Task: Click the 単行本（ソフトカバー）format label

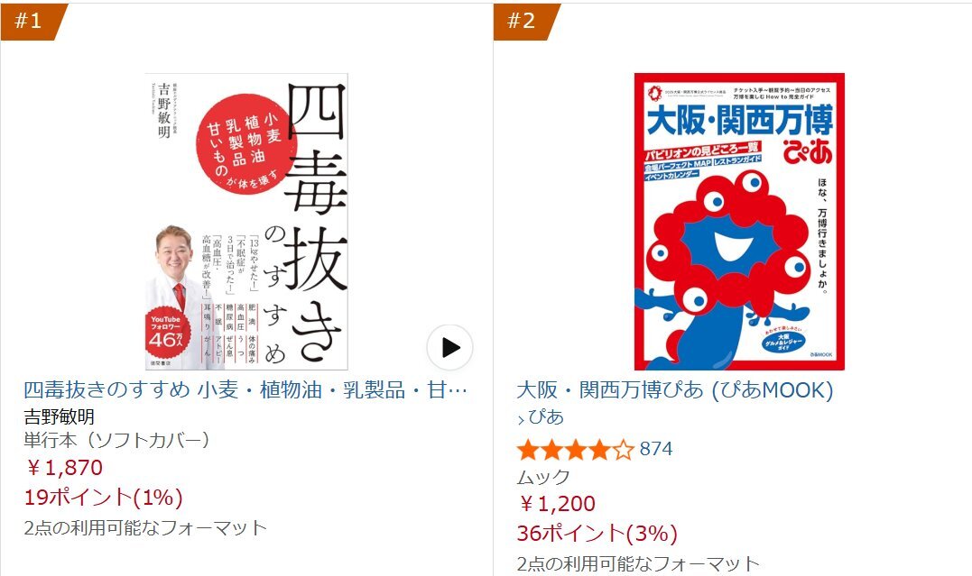Action: [116, 441]
